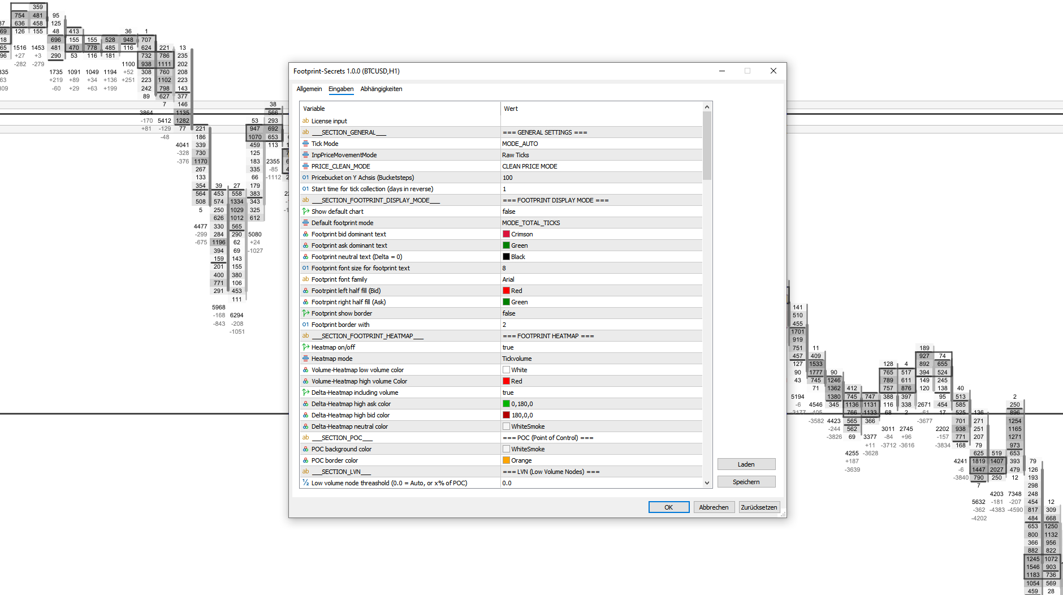This screenshot has height=595, width=1063.
Task: Open the InpPriceMovementMode Raw Ticks dropdown
Action: tap(600, 155)
